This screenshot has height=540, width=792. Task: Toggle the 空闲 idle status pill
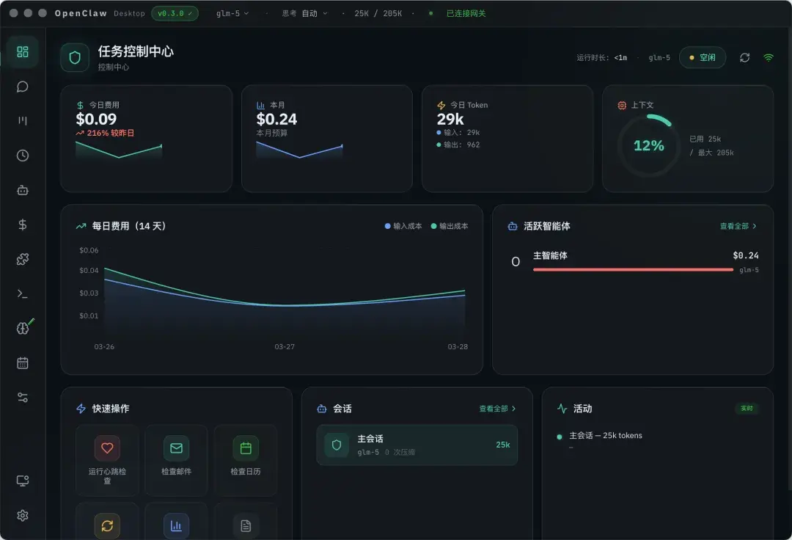(x=702, y=57)
